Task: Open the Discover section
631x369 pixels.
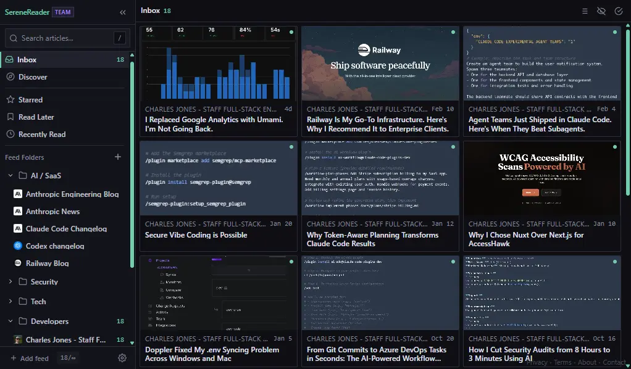Action: click(x=64, y=77)
